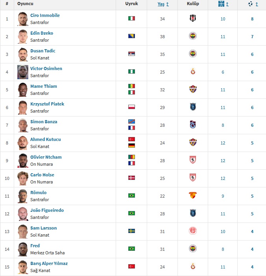Open Trabzonspor crest in Simon Banza row
The width and height of the screenshot is (266, 276).
pos(193,125)
